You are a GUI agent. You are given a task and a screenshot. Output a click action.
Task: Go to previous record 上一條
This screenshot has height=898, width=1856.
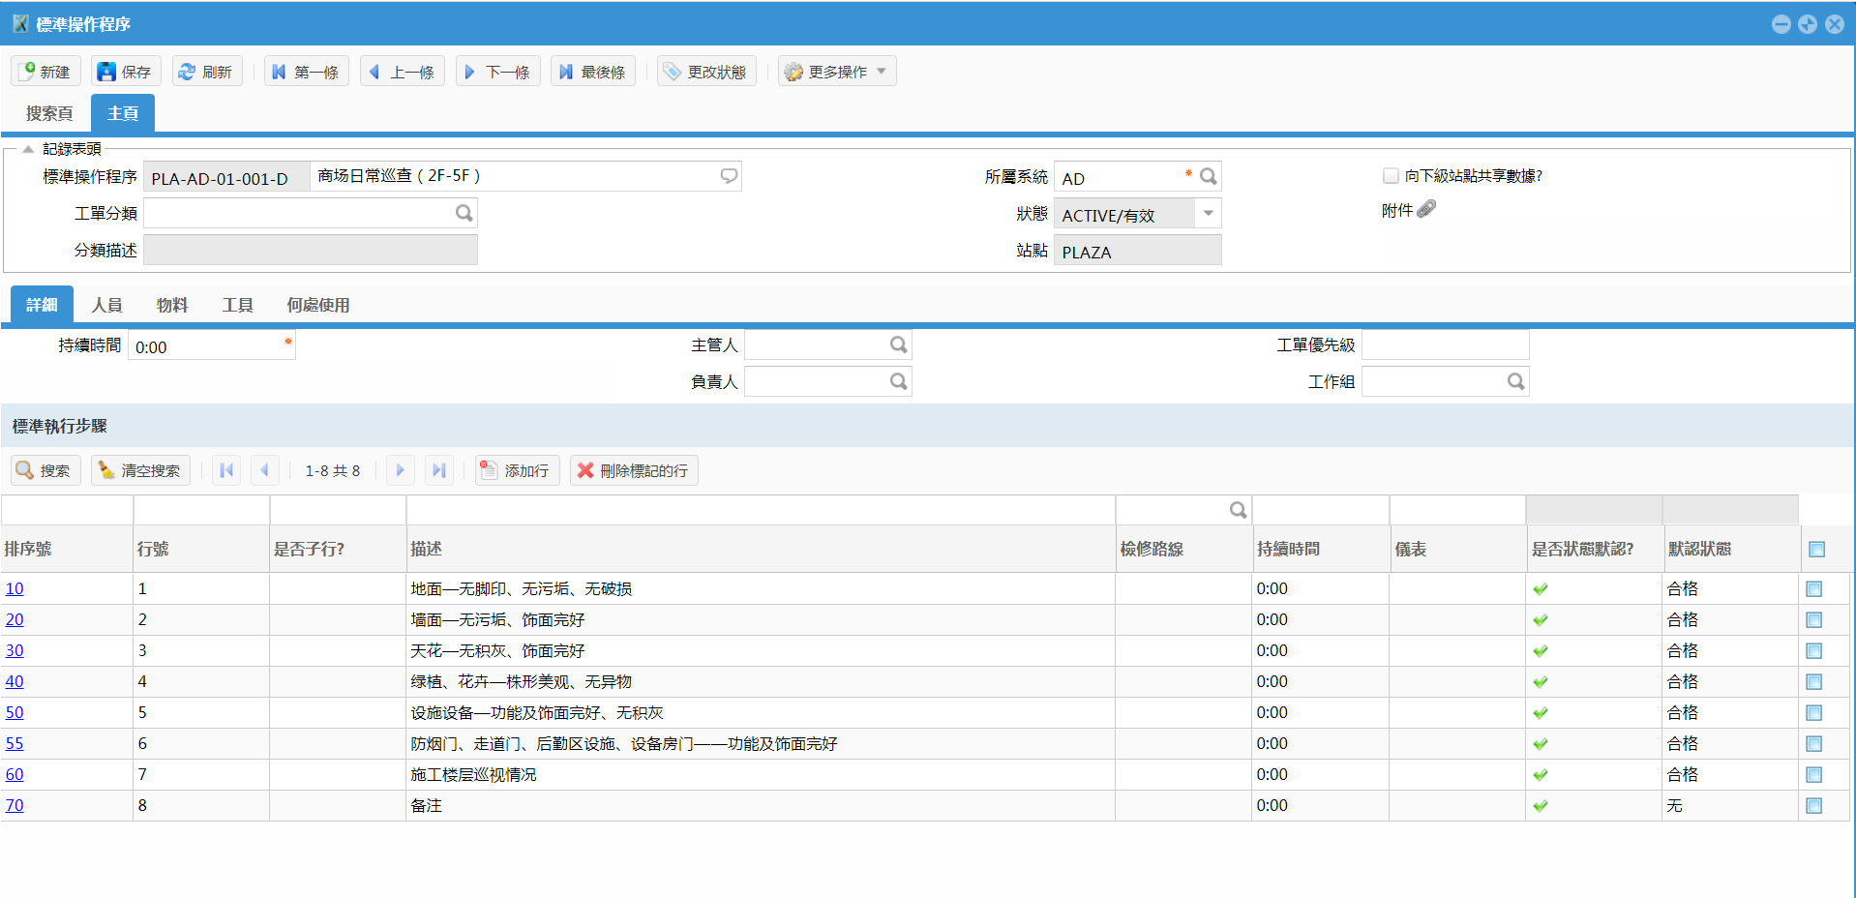pyautogui.click(x=402, y=72)
